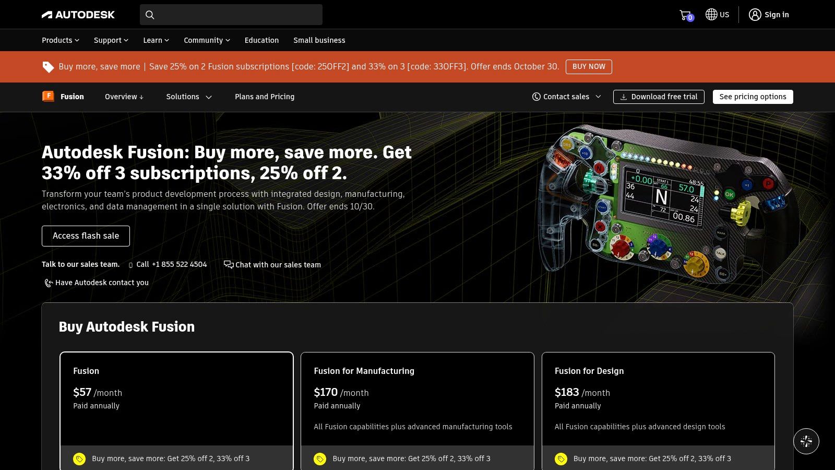Image resolution: width=835 pixels, height=470 pixels.
Task: Click the Sign in user icon
Action: tap(755, 15)
